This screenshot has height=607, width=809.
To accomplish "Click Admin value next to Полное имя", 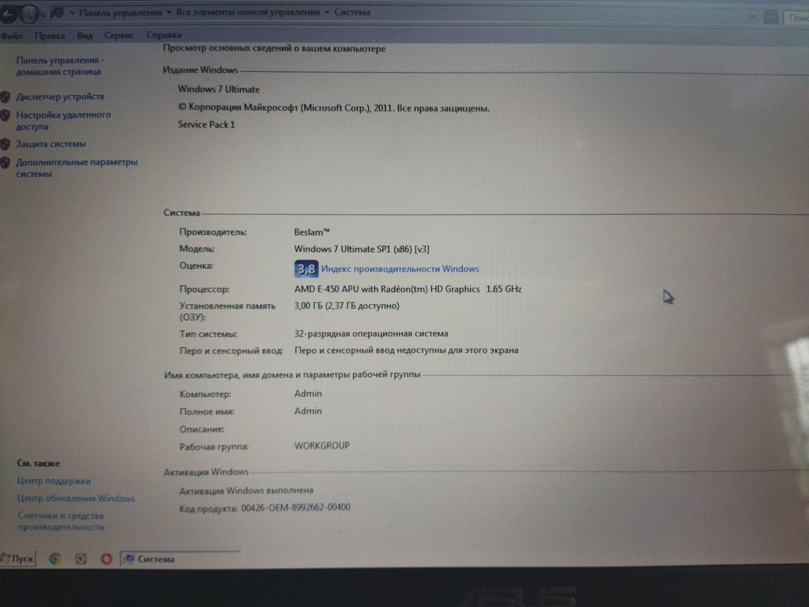I will (x=308, y=411).
